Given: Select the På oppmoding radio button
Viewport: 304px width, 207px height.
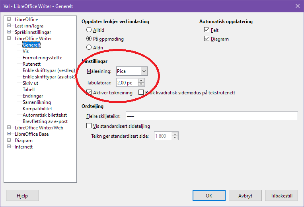Looking at the screenshot, I should point(89,39).
